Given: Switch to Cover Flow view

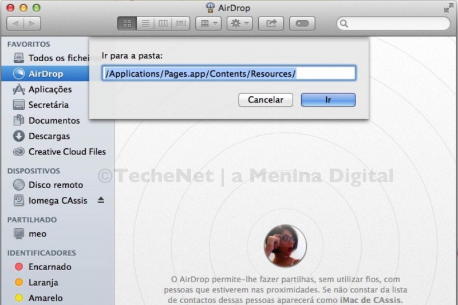Looking at the screenshot, I should (x=181, y=23).
